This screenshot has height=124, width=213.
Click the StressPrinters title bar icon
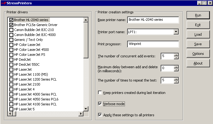click(x=4, y=3)
